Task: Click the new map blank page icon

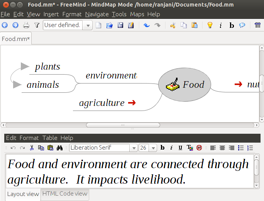Action: coord(98,25)
